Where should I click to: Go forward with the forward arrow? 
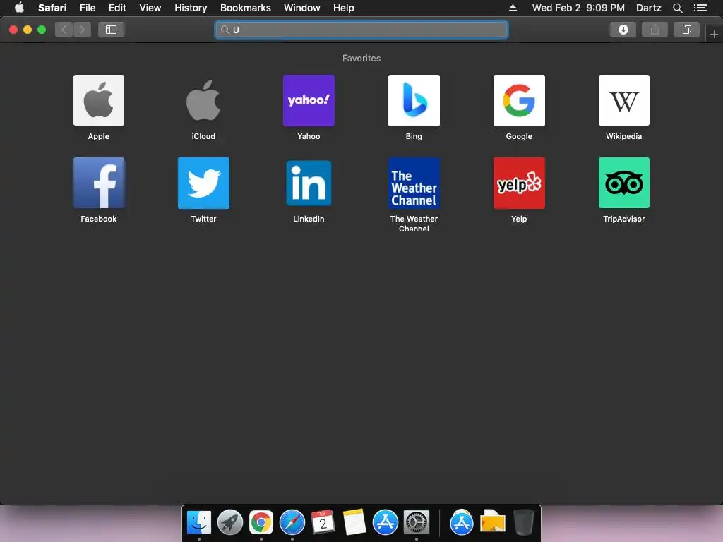[x=82, y=30]
